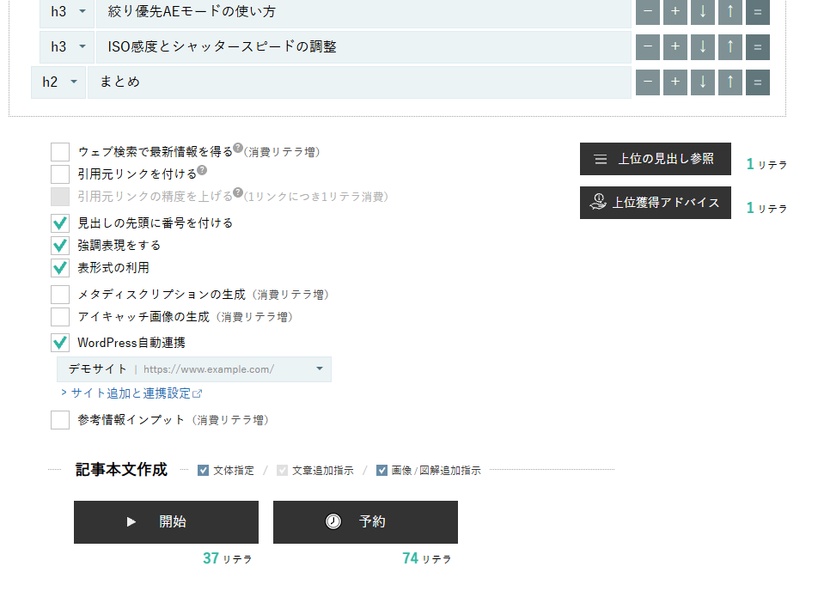Image resolution: width=818 pixels, height=609 pixels.
Task: Click まとめ heading text field
Action: click(358, 82)
